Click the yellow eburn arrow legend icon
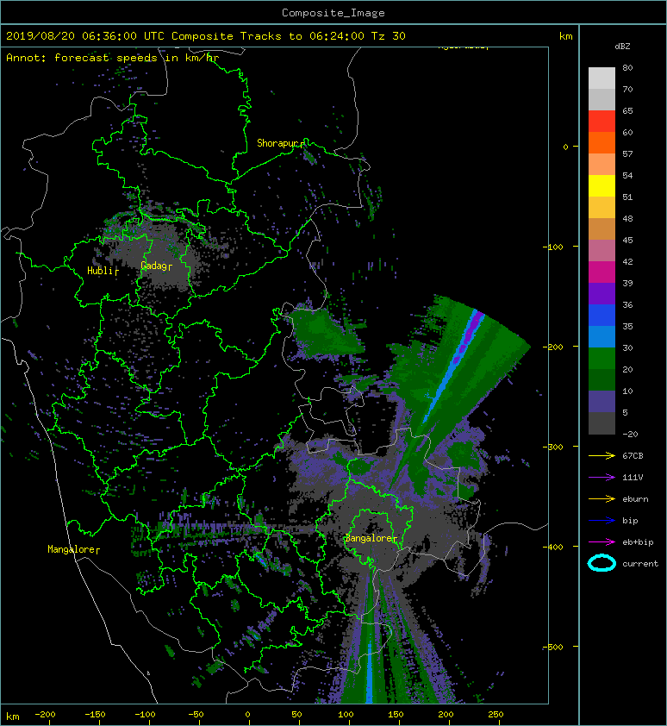The height and width of the screenshot is (726, 667). tap(602, 499)
